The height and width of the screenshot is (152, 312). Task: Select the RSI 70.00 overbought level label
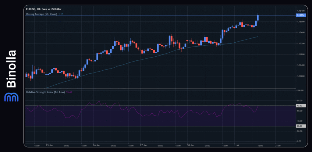299,106
